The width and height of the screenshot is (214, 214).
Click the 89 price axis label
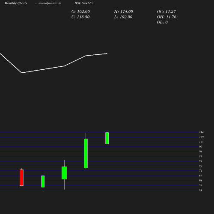(201, 156)
